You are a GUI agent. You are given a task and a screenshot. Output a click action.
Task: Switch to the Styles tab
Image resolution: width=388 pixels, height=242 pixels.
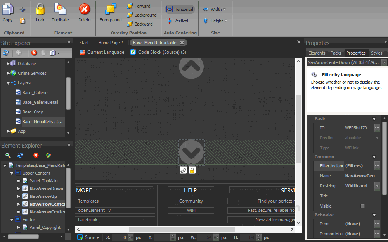(377, 53)
